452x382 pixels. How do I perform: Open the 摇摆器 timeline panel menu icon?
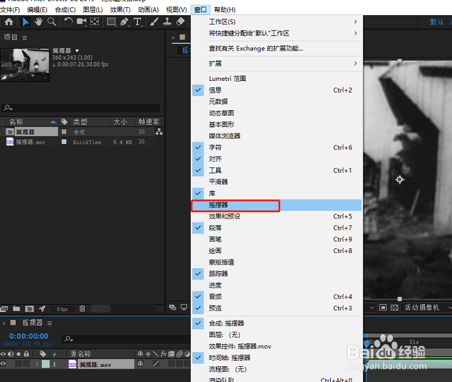(49, 323)
